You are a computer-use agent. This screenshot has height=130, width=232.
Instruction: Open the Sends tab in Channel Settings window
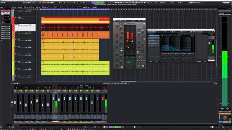coord(199,34)
